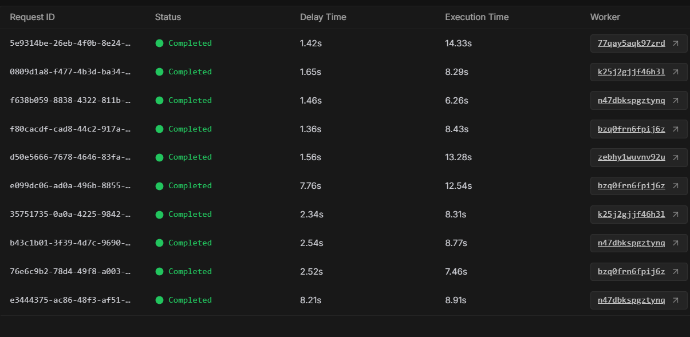
Task: Click the arrow icon in request b43c1b01 row
Action: 676,243
